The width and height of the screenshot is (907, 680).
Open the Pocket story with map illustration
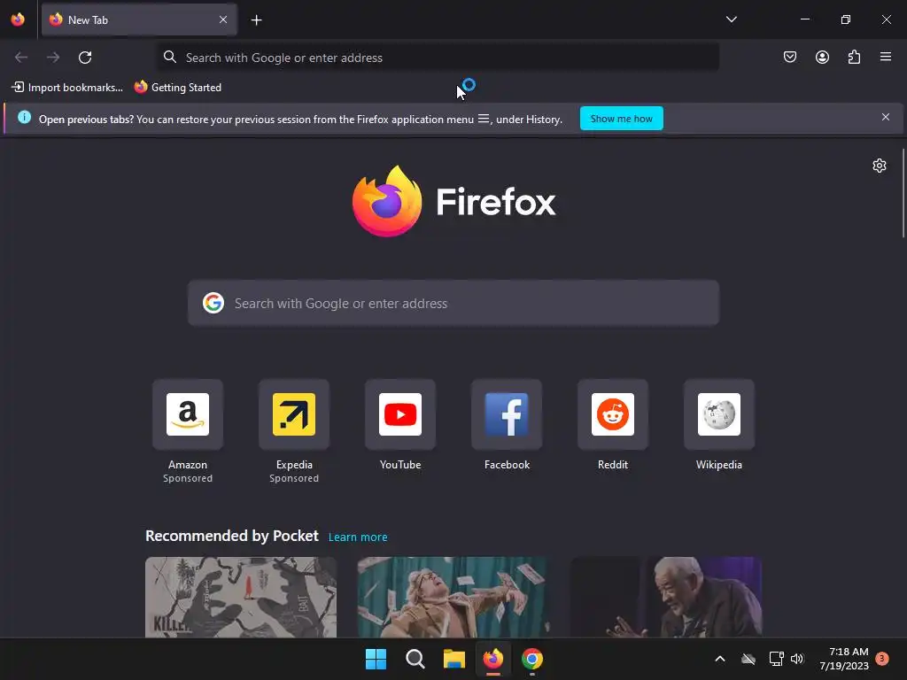(241, 597)
